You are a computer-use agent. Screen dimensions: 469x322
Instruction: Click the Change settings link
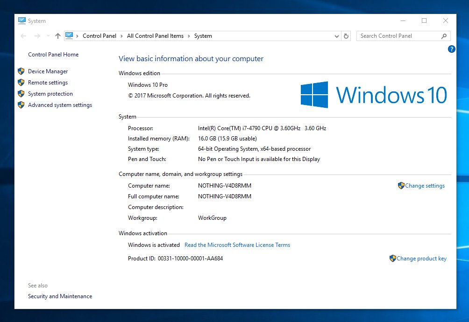(x=425, y=186)
